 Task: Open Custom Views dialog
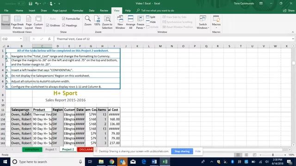pos(38,22)
